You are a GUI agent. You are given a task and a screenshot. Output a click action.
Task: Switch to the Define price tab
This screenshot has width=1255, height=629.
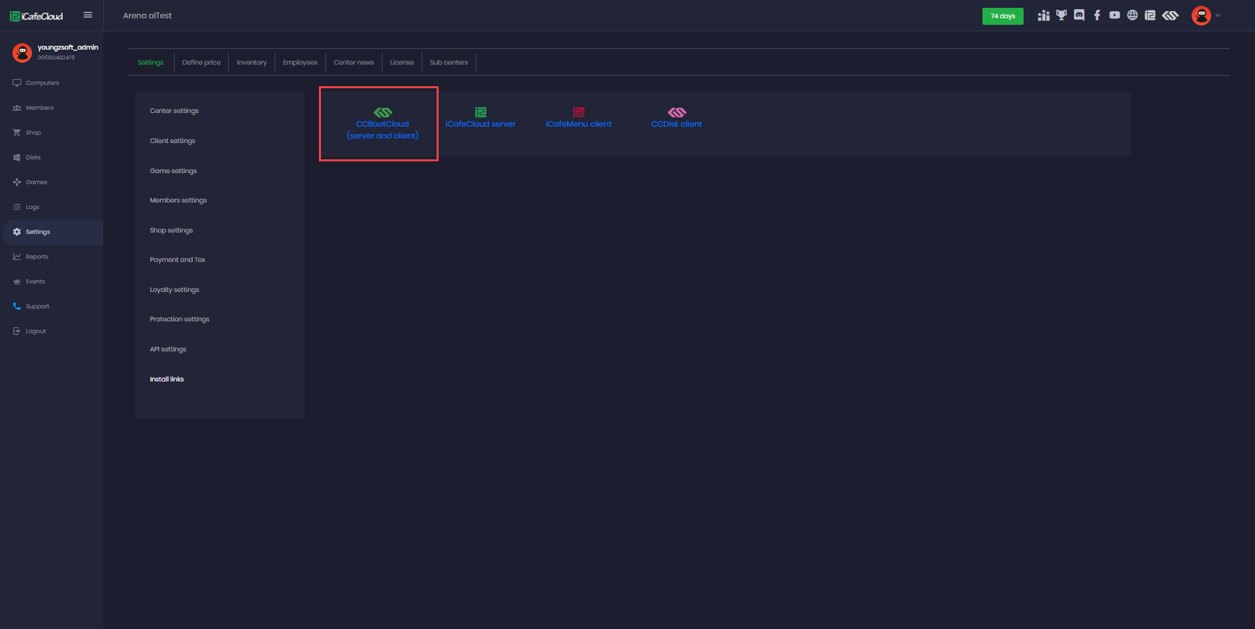[201, 63]
